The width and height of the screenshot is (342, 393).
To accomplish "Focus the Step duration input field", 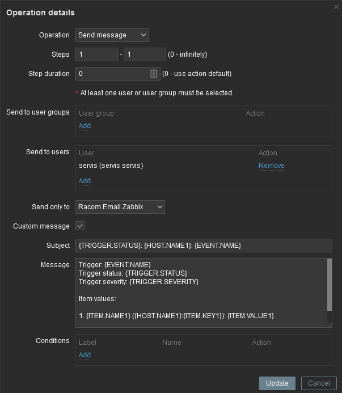I will (x=112, y=74).
